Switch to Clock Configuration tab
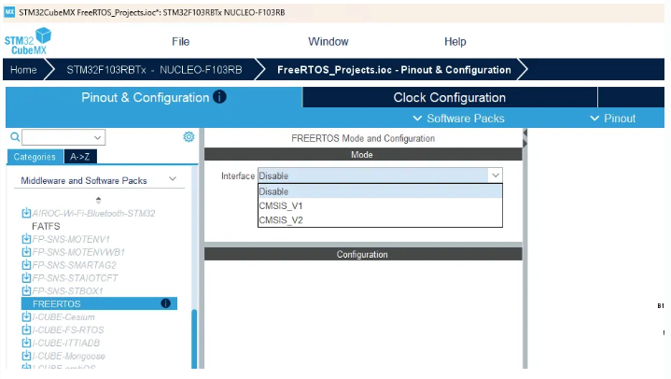Image resolution: width=671 pixels, height=379 pixels. [x=449, y=97]
